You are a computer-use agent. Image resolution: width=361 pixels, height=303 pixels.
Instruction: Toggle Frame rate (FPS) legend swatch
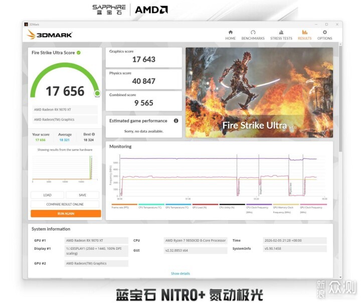coord(124,205)
